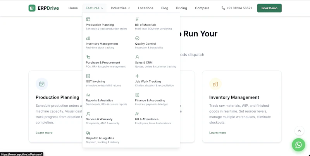310x156 pixels.
Task: Click the yellow inventory icon on Inventory Management card
Action: coord(215,84)
